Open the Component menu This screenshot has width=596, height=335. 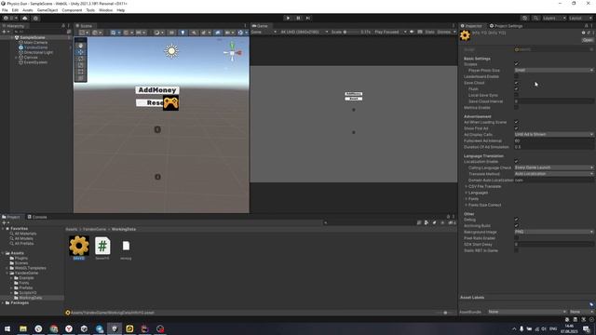pyautogui.click(x=72, y=10)
